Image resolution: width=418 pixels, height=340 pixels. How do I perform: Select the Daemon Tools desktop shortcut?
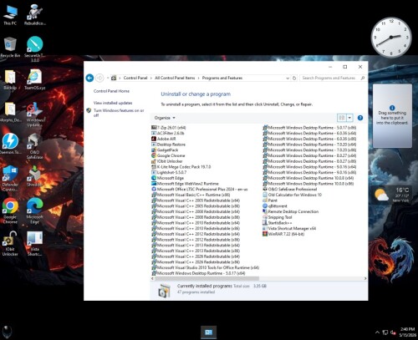[x=10, y=144]
